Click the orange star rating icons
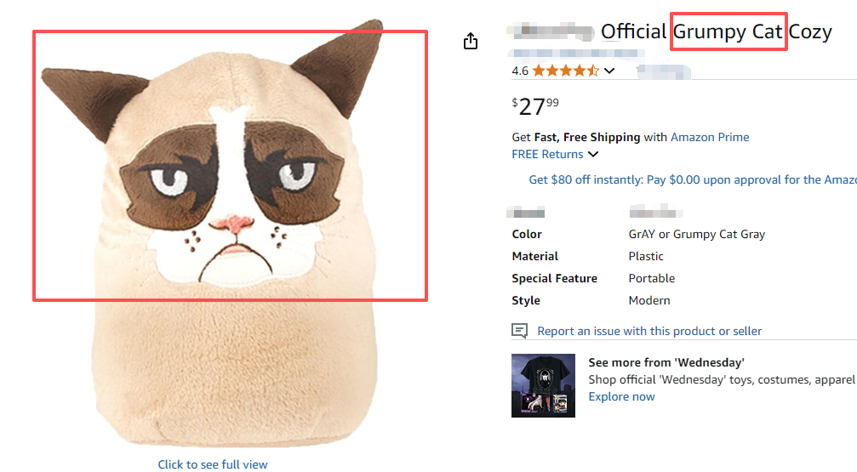Image resolution: width=857 pixels, height=472 pixels. point(565,71)
